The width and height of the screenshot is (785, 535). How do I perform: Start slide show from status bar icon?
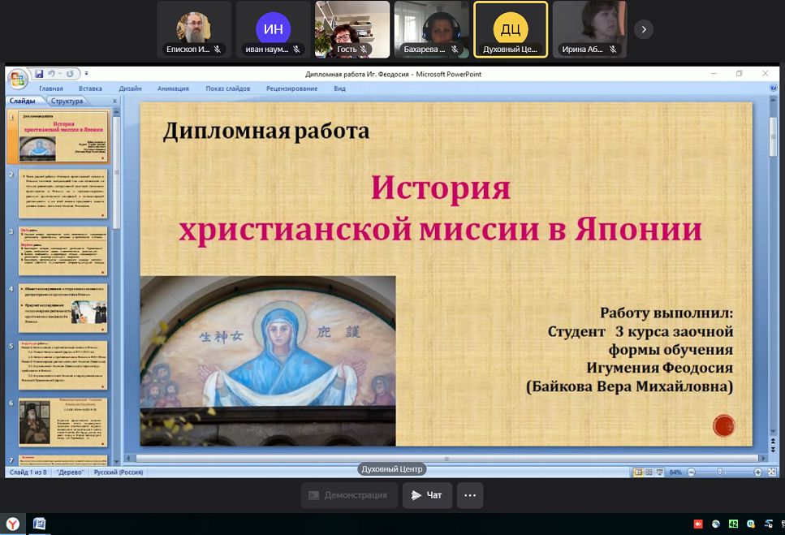point(659,472)
